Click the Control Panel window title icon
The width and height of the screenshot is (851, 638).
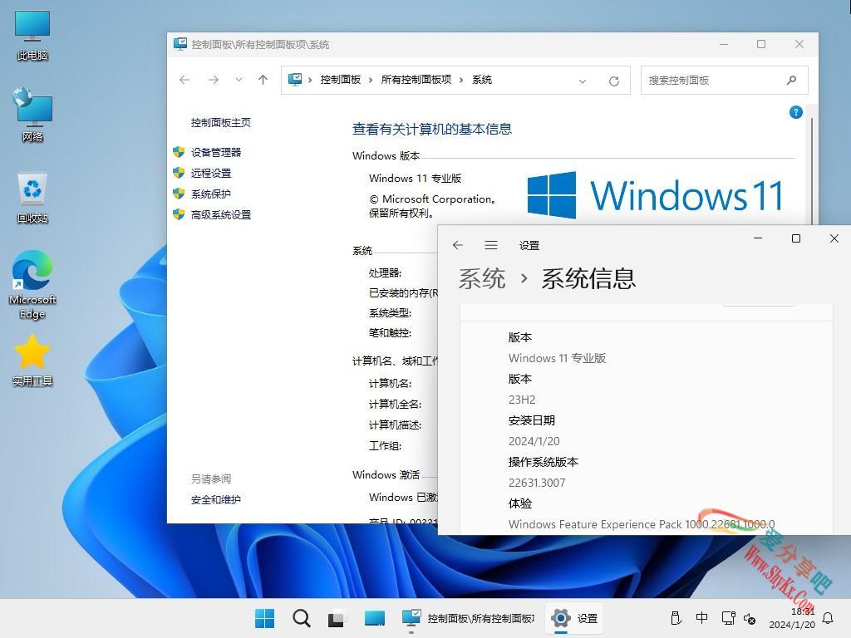[x=180, y=44]
